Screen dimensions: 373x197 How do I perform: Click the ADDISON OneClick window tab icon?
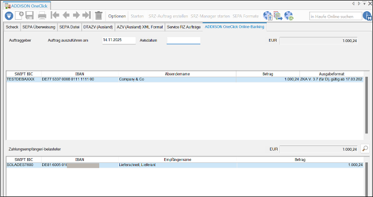tap(7, 6)
